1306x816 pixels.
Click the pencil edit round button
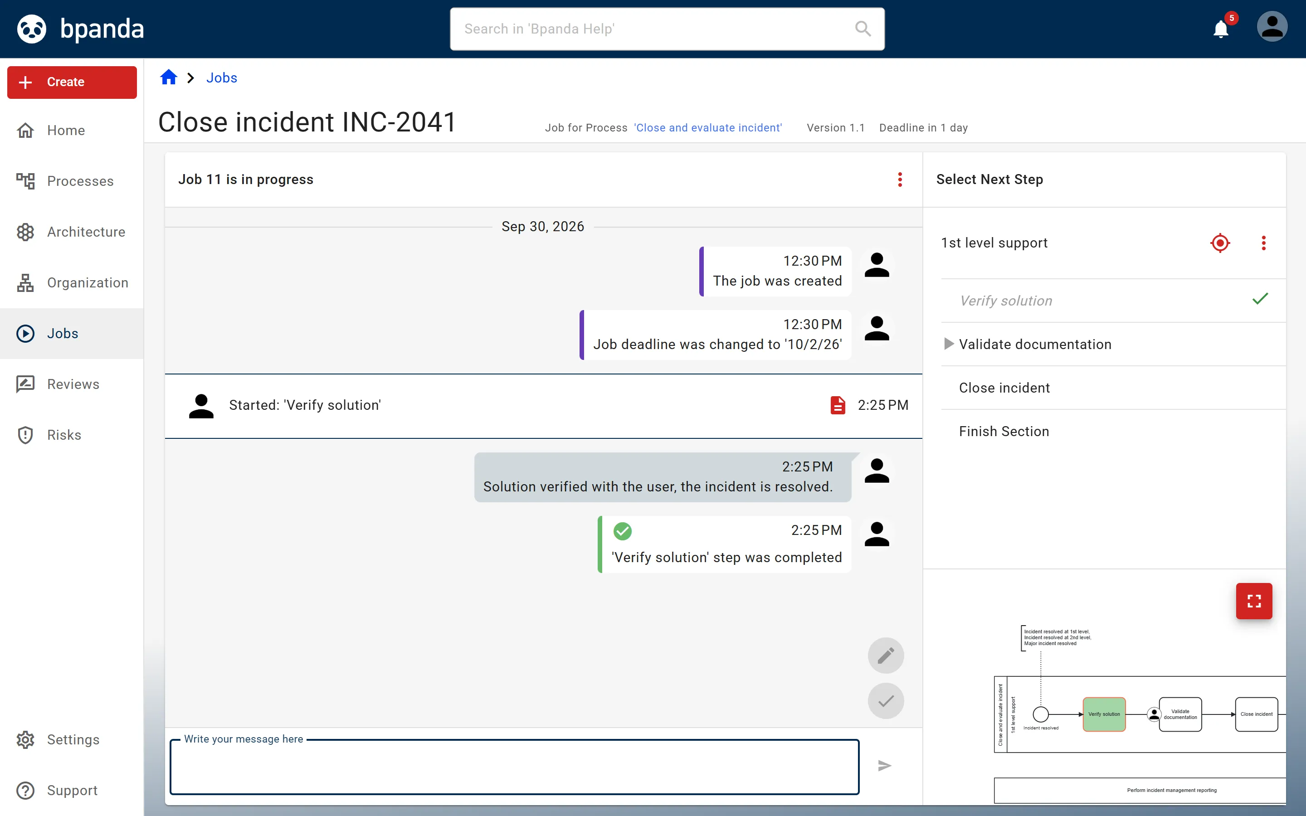click(x=886, y=656)
